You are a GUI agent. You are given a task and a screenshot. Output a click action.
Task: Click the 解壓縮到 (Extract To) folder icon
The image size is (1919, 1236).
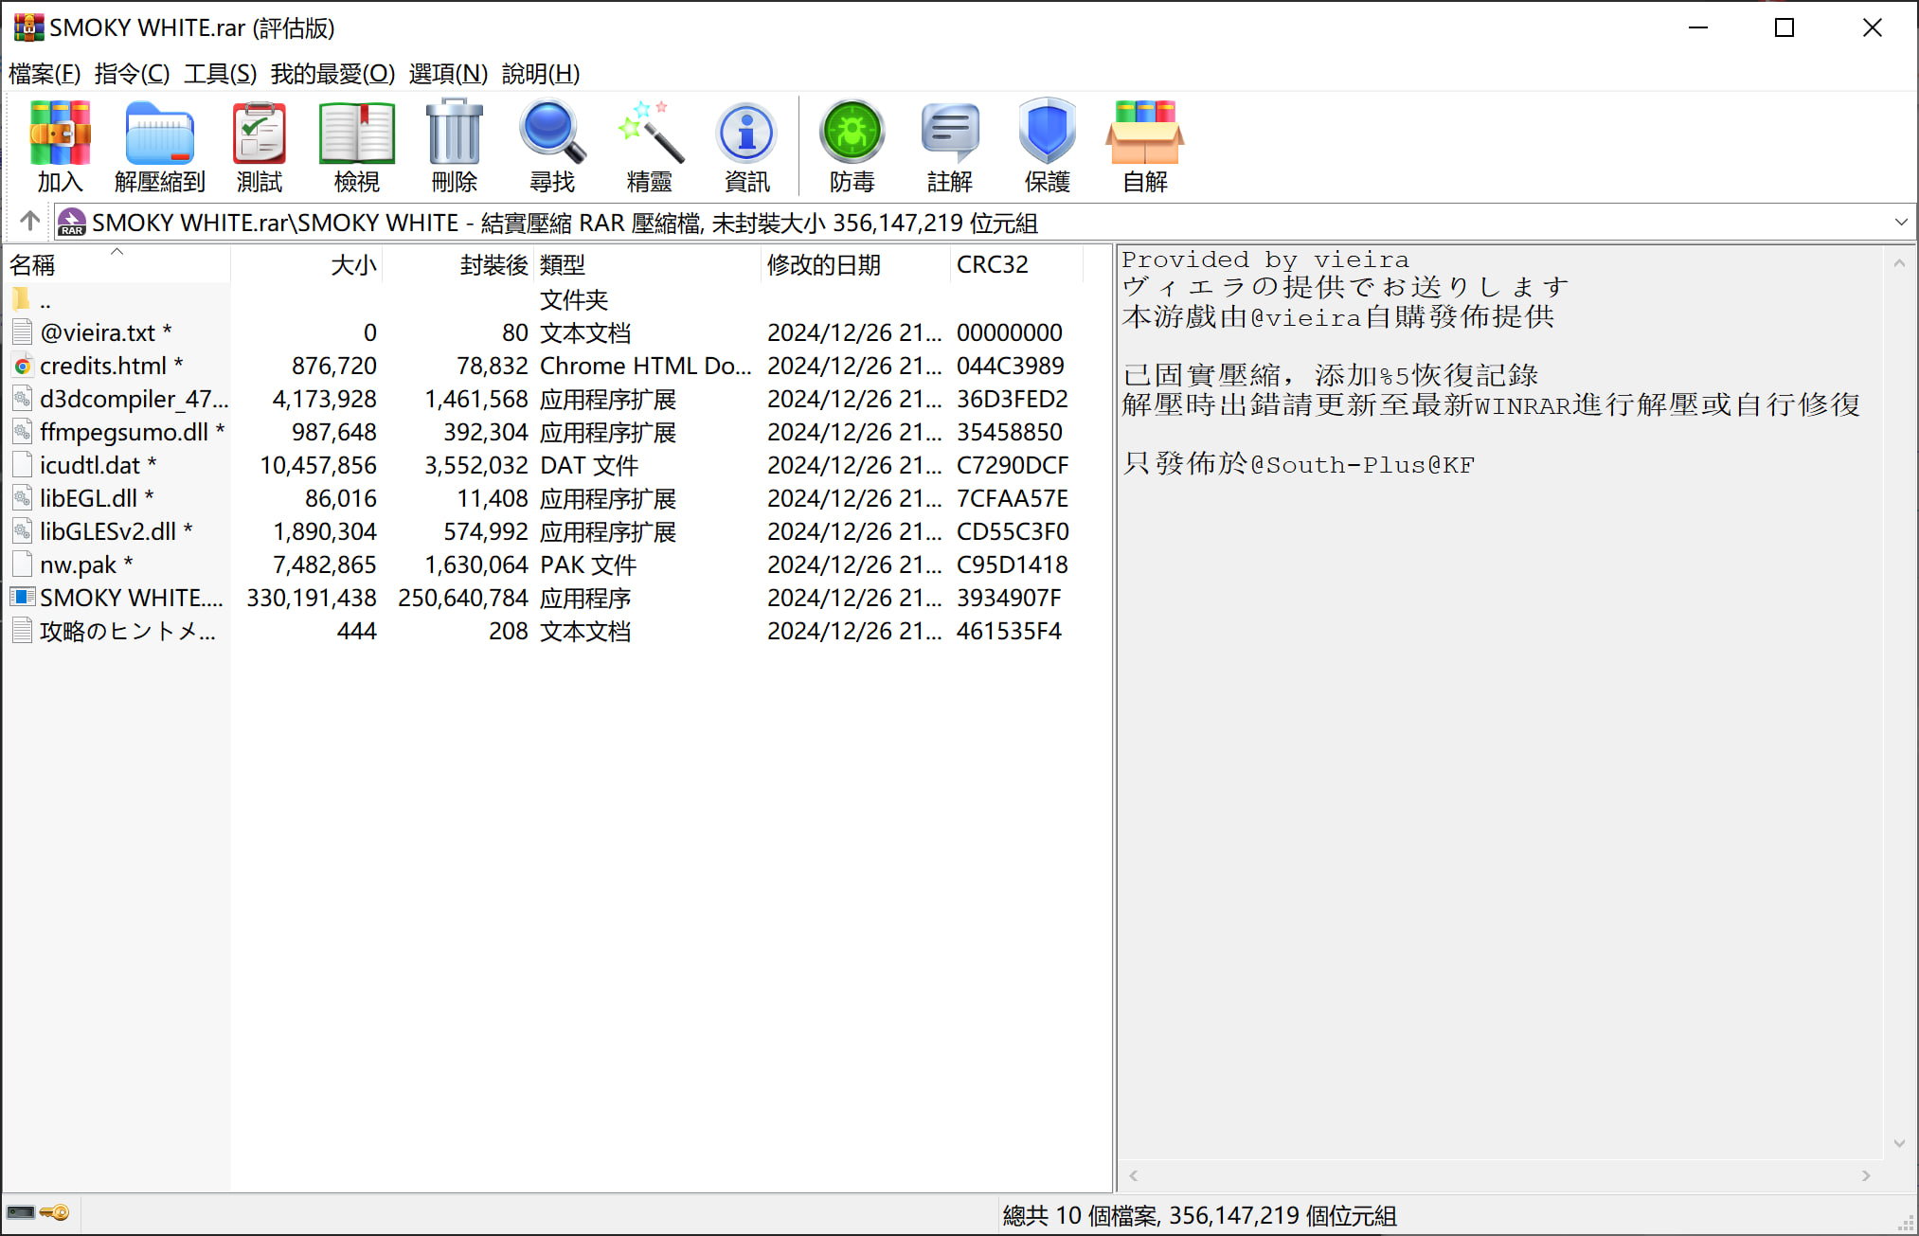pos(159,134)
